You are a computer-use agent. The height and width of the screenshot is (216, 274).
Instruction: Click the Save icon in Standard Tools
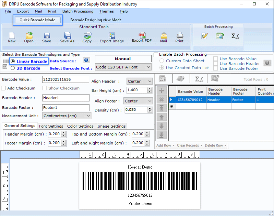[x=47, y=35]
